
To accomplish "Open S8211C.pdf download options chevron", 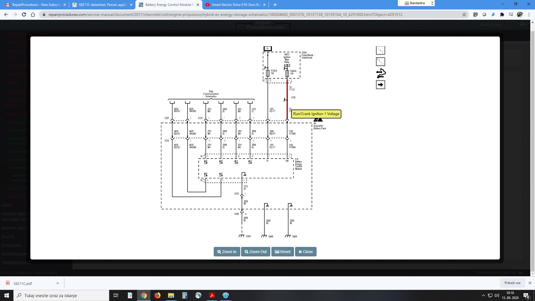I will (58, 283).
